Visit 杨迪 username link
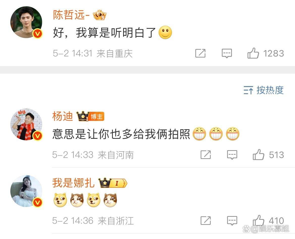The image size is (295, 239). [63, 116]
